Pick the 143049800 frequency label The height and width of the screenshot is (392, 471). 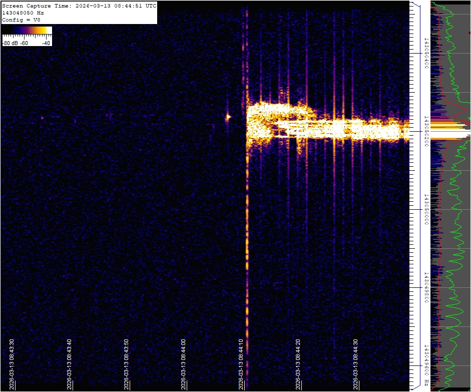coord(426,288)
